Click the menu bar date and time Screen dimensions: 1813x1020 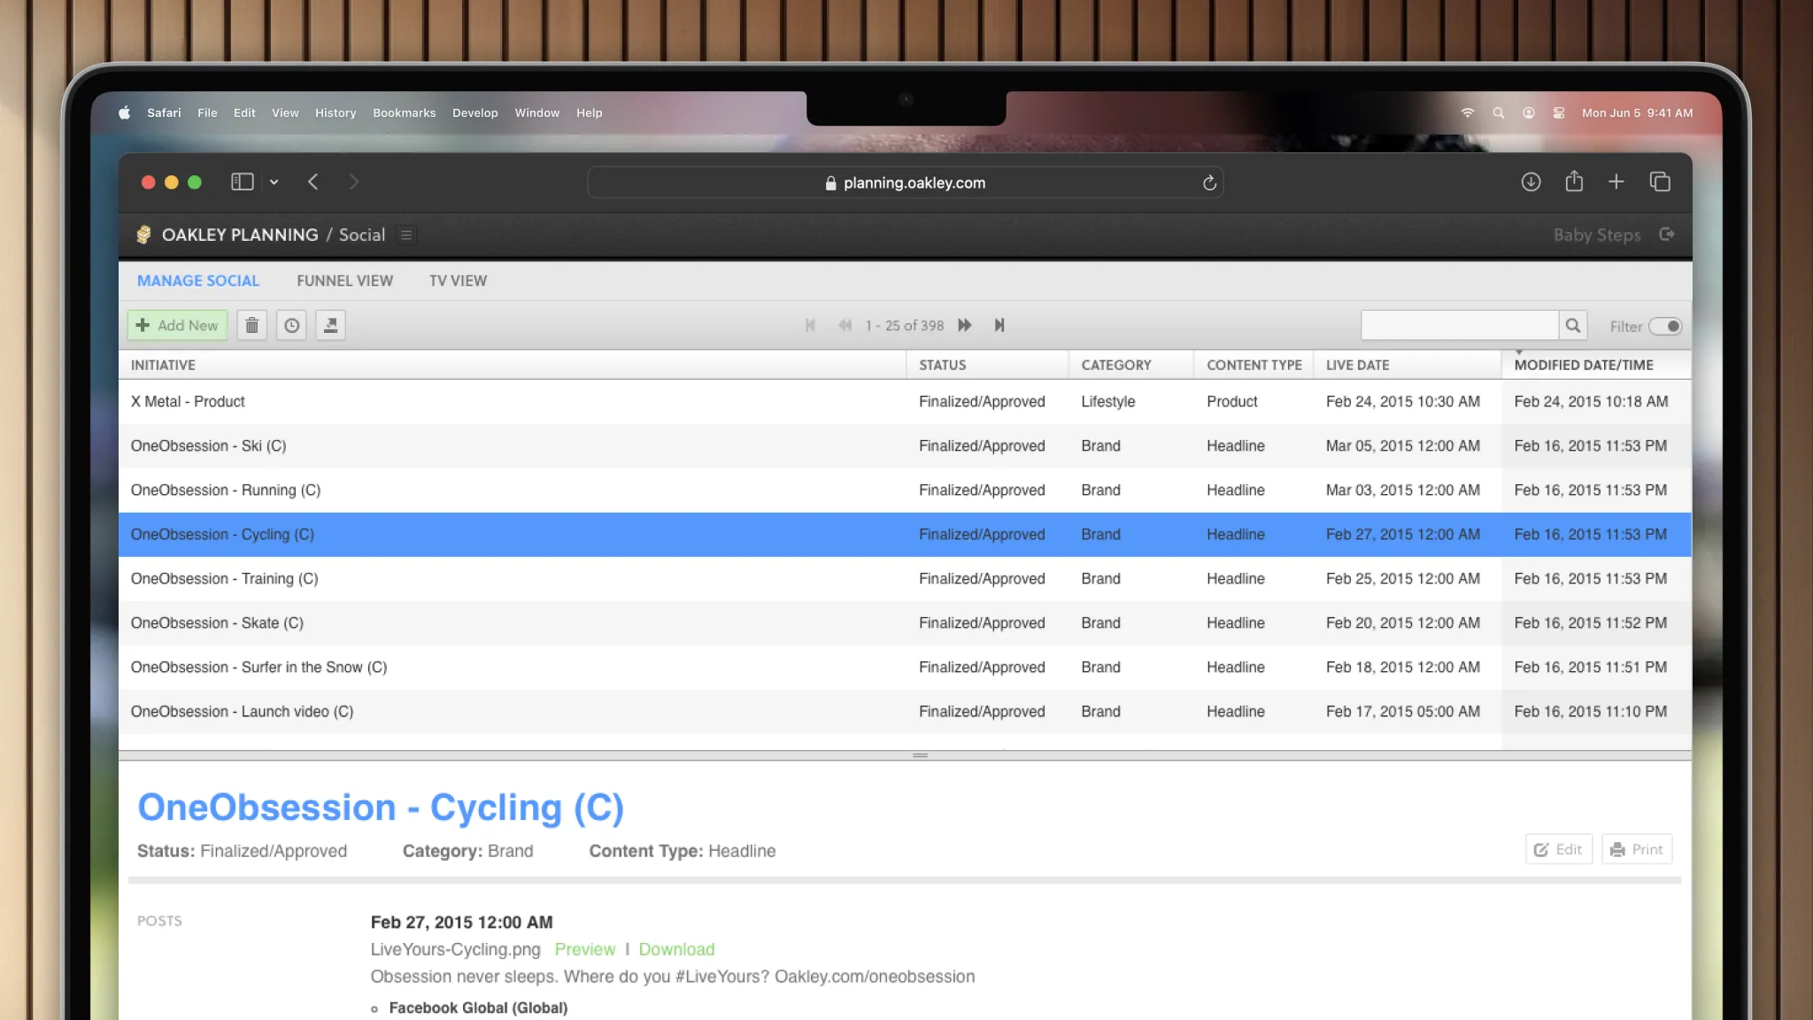click(1637, 113)
